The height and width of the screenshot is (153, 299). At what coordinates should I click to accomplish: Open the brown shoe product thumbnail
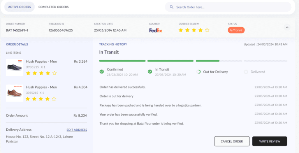[x=14, y=93]
